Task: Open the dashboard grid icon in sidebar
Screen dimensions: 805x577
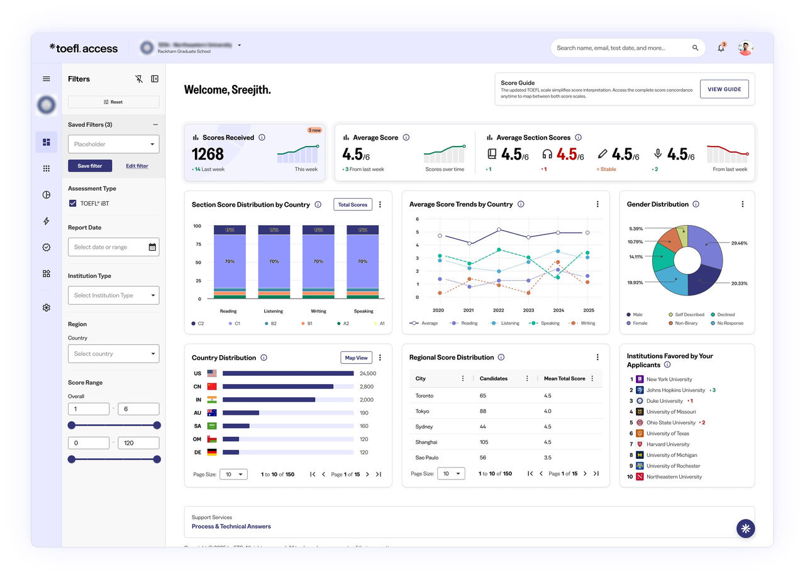Action: (46, 142)
